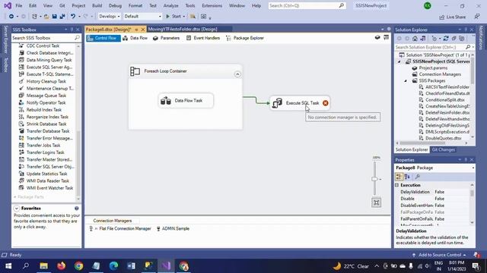The height and width of the screenshot is (273, 487).
Task: Click the Foreach Loop Container icon
Action: click(135, 71)
